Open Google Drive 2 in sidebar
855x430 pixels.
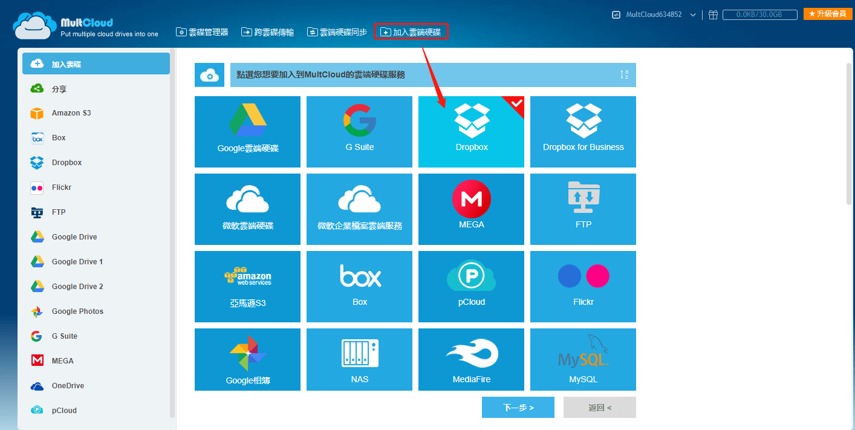(x=96, y=287)
